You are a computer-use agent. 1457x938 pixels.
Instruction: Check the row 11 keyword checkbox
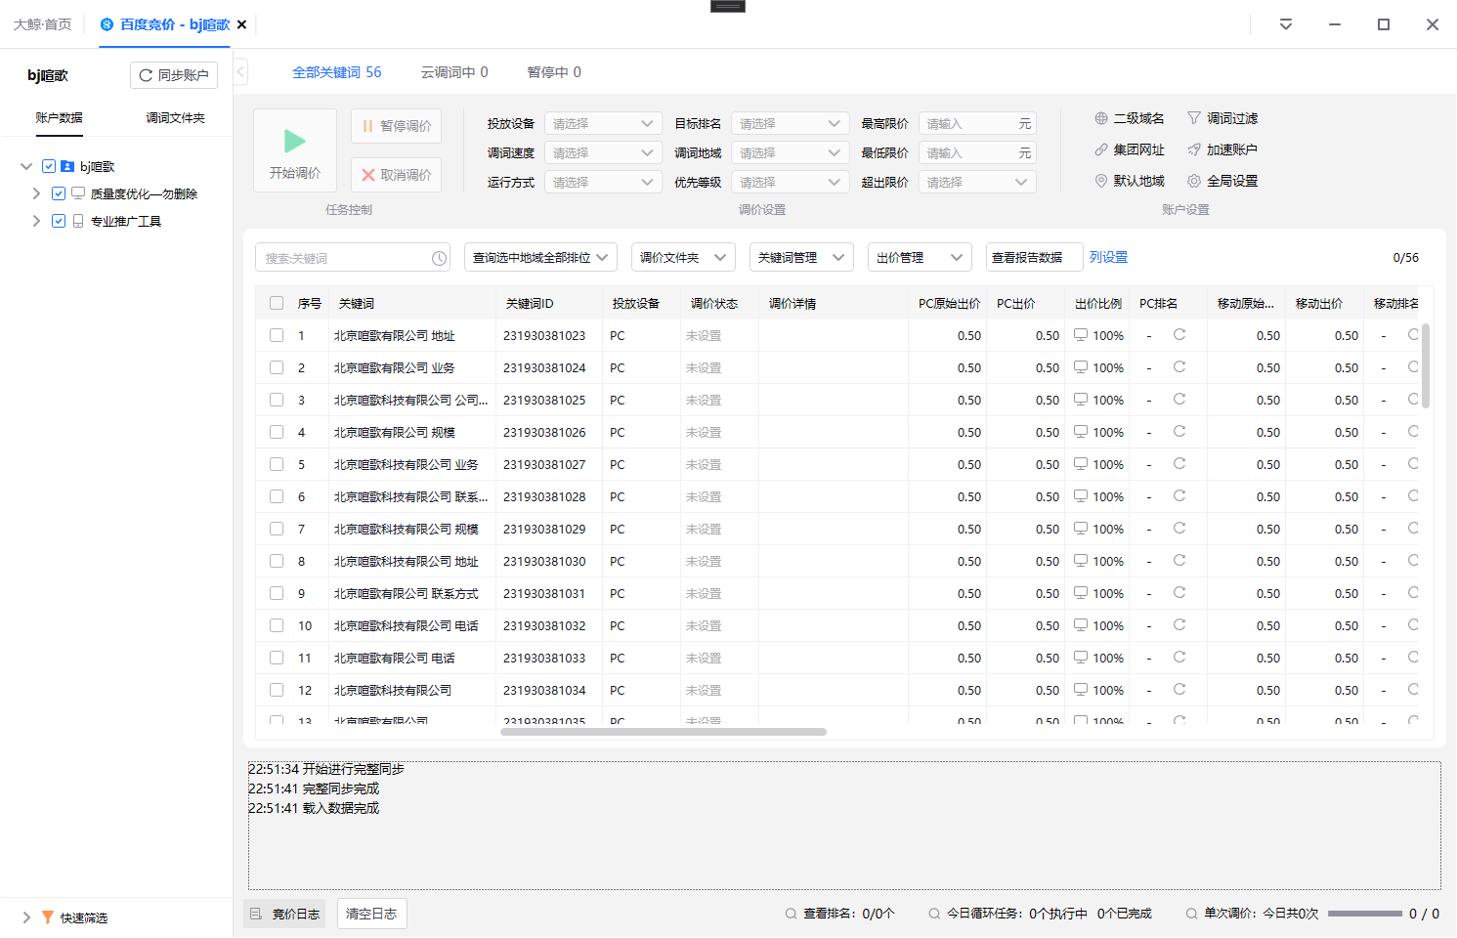pos(277,658)
